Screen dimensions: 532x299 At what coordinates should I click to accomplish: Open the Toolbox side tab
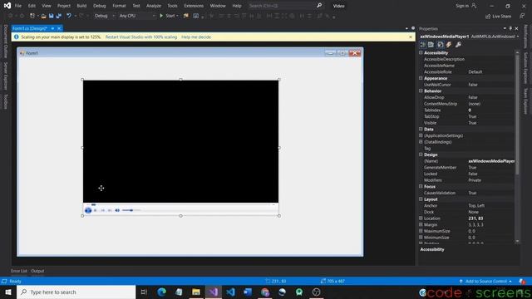[x=6, y=101]
